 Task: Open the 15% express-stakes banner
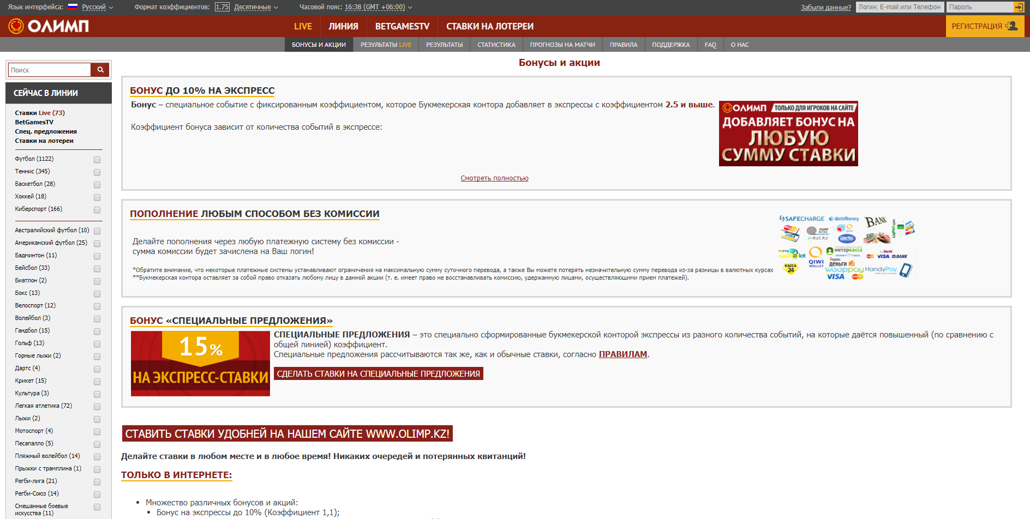(200, 364)
